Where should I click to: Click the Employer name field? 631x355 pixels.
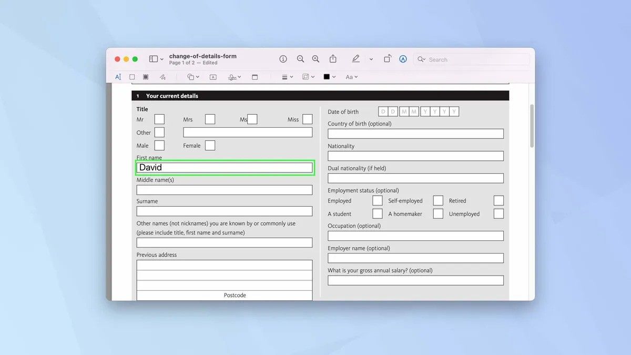(415, 258)
